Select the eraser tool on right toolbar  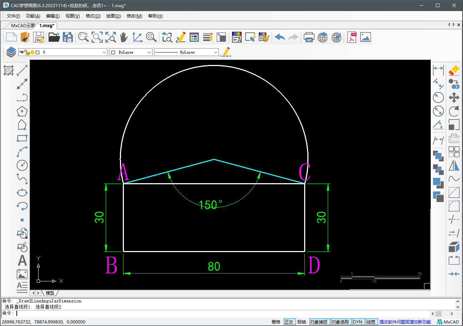point(454,70)
